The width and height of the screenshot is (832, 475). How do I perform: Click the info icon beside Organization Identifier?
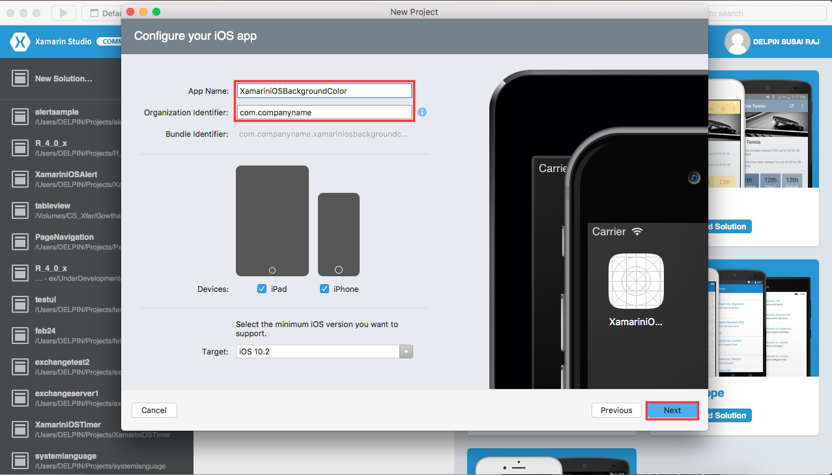[x=422, y=112]
